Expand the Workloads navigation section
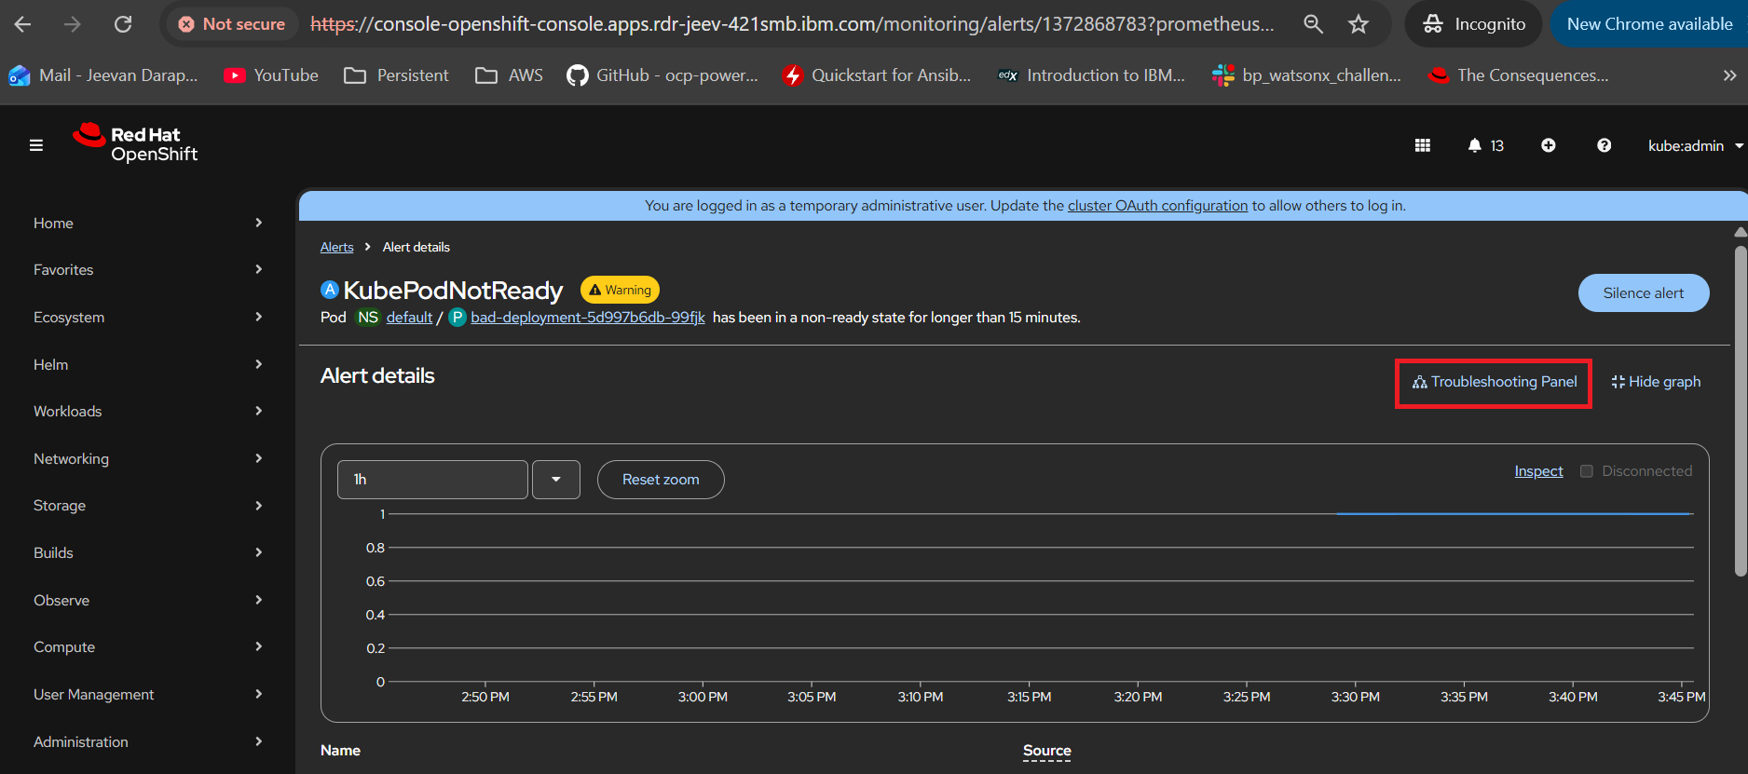1748x774 pixels. pyautogui.click(x=147, y=412)
